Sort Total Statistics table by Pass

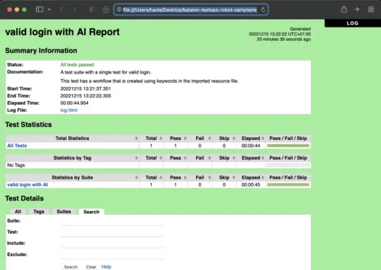[176, 139]
